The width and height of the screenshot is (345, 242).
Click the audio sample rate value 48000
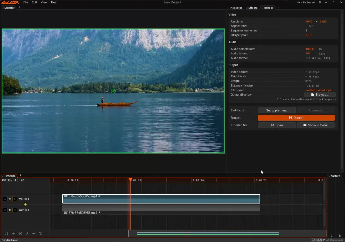coord(309,49)
